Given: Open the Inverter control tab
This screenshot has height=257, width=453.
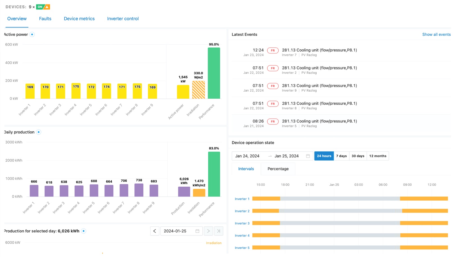Looking at the screenshot, I should pos(123,19).
